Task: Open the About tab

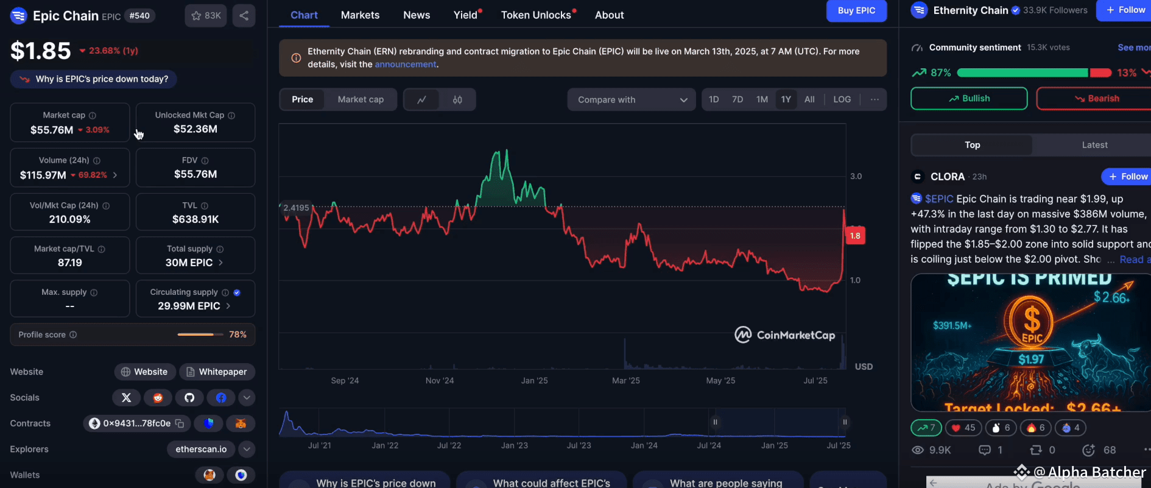Action: [x=609, y=15]
